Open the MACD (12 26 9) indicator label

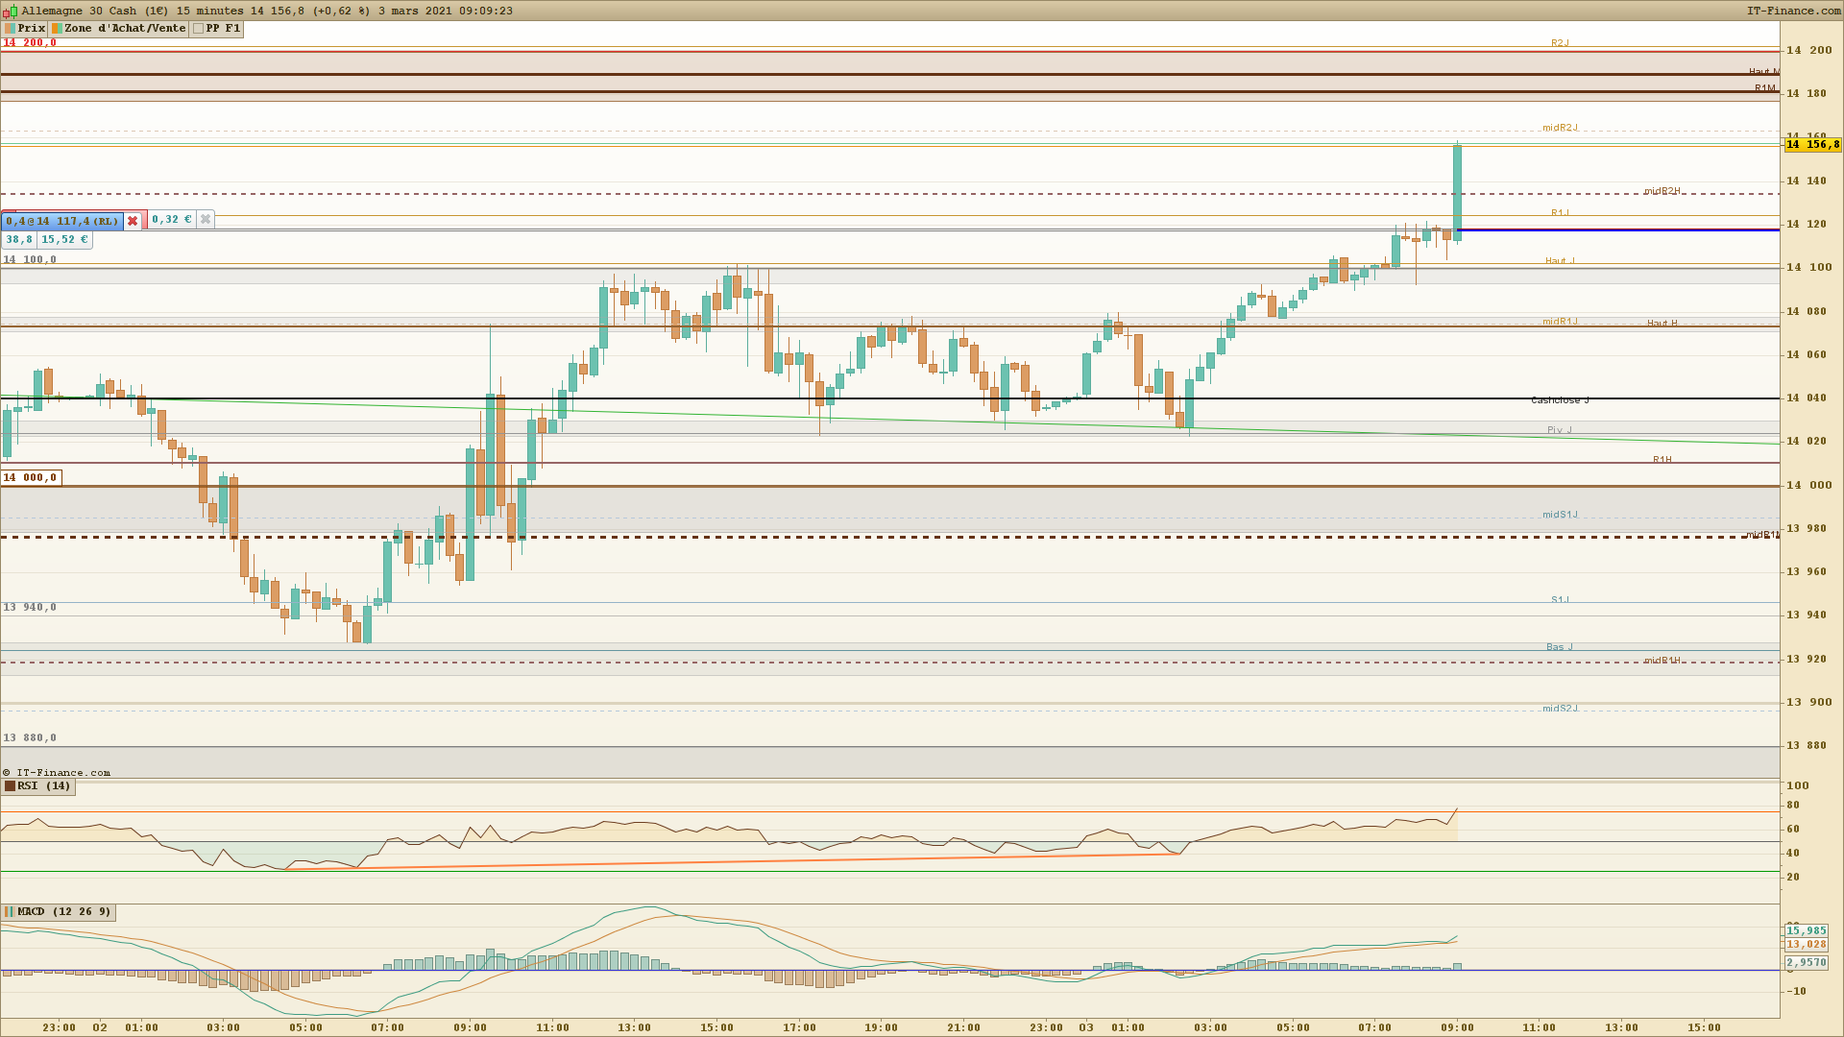pos(63,912)
